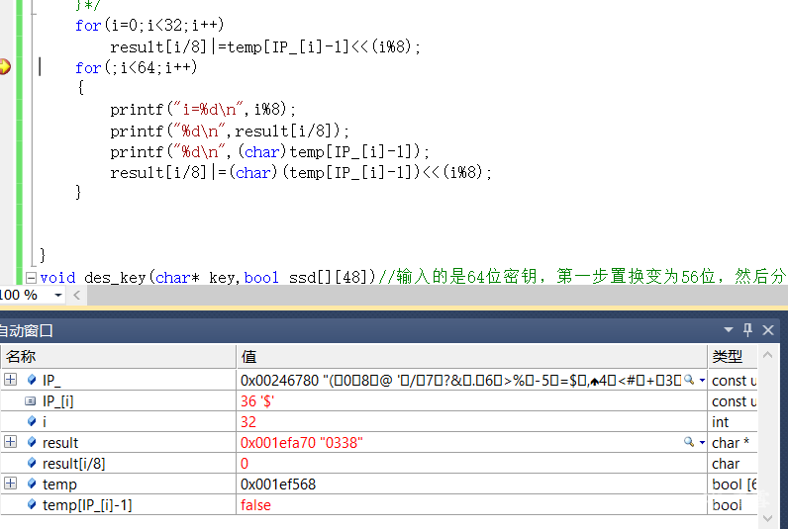Screen dimensions: 788x529
Task: Toggle auto-hide pin on Autos window
Action: point(747,329)
